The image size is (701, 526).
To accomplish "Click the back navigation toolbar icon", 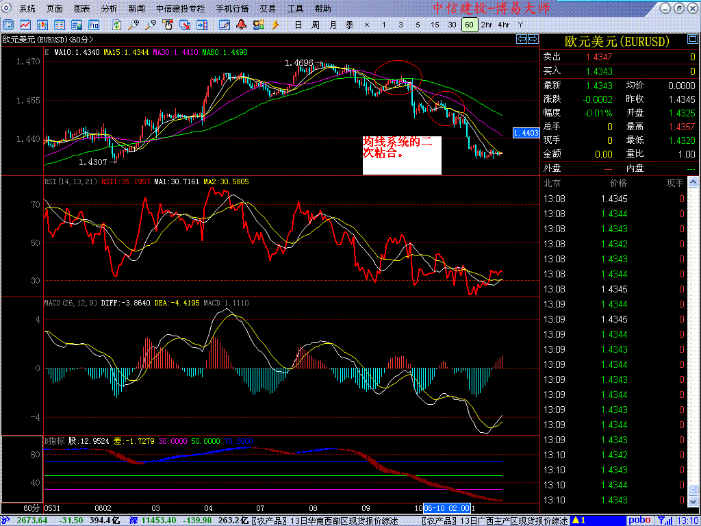I will [8, 25].
